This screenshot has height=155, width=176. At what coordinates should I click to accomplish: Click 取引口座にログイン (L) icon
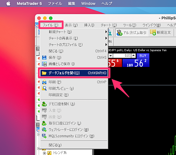pyautogui.click(x=44, y=123)
